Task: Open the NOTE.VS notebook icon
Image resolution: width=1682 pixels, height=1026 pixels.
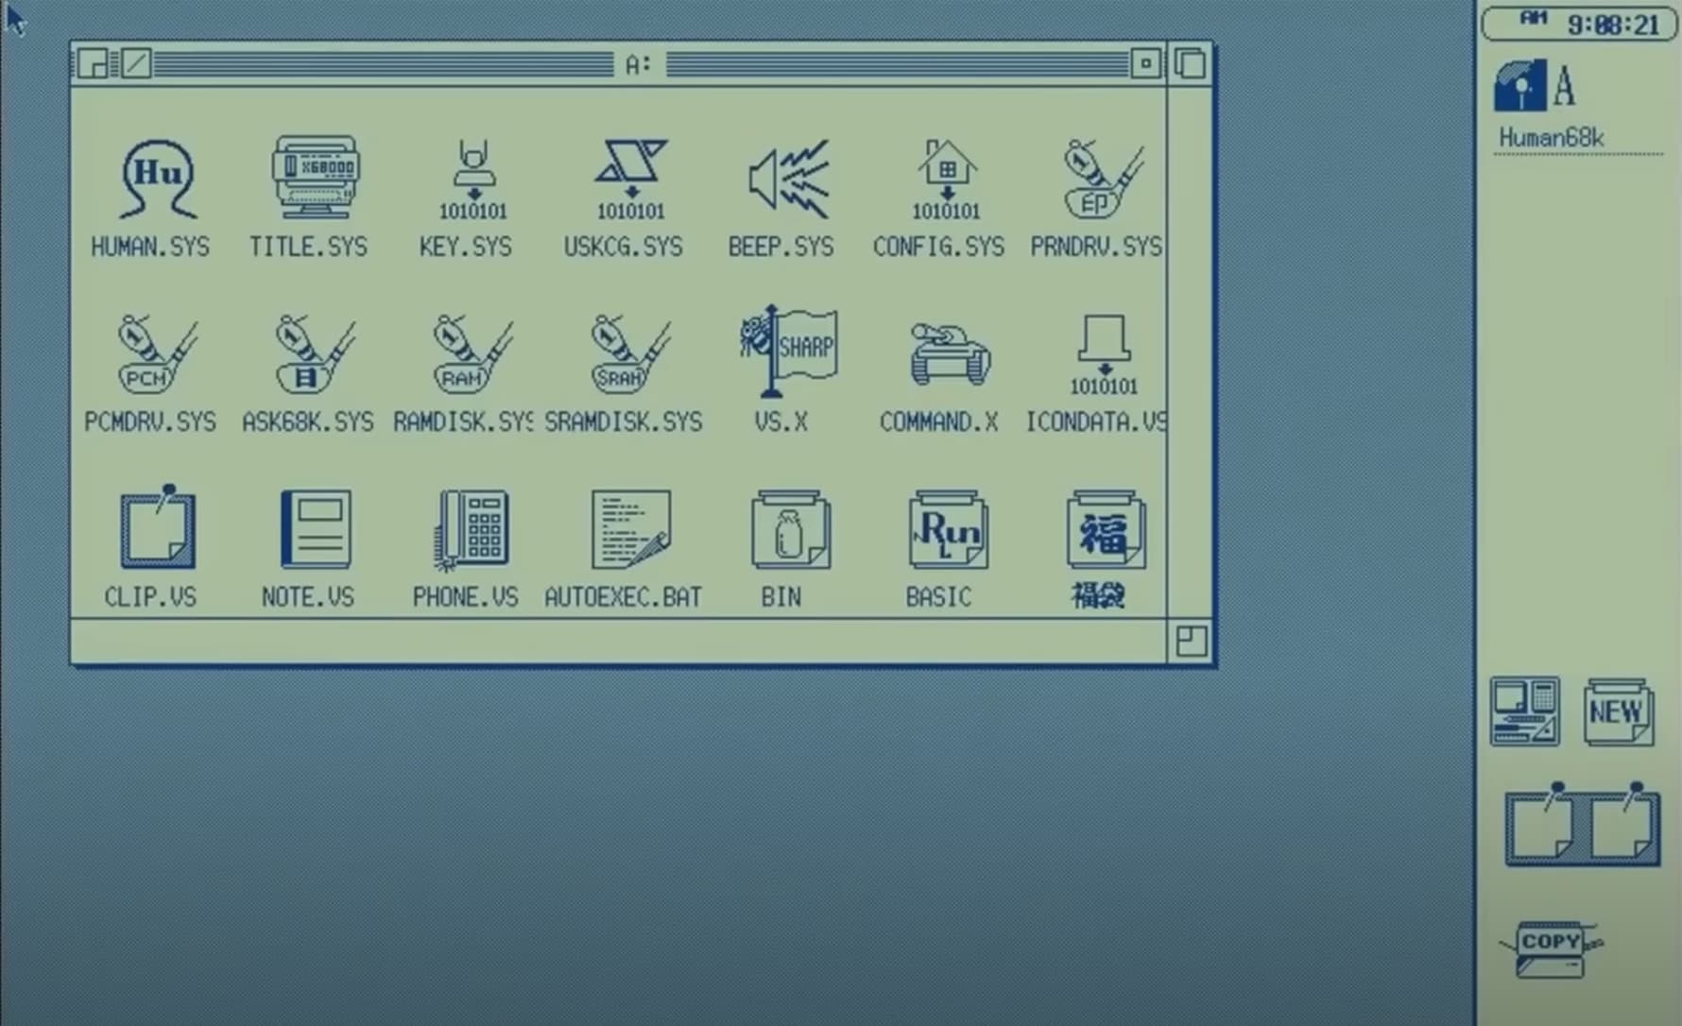Action: pos(316,529)
